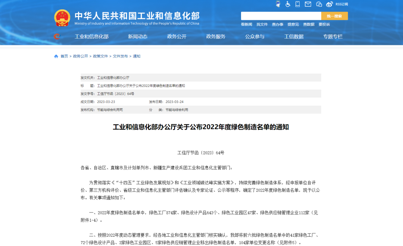Go to 政务公开 in breadcrumb
Image resolution: width=403 pixels, height=246 pixels.
(x=81, y=56)
